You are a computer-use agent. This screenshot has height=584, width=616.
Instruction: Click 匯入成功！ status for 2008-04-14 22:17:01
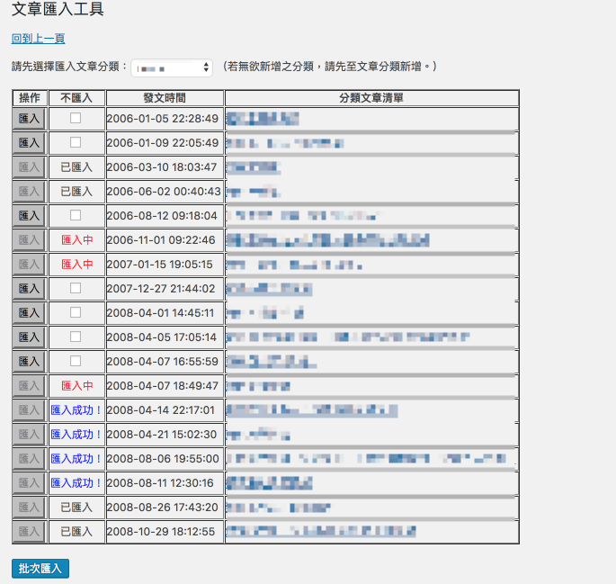click(76, 410)
